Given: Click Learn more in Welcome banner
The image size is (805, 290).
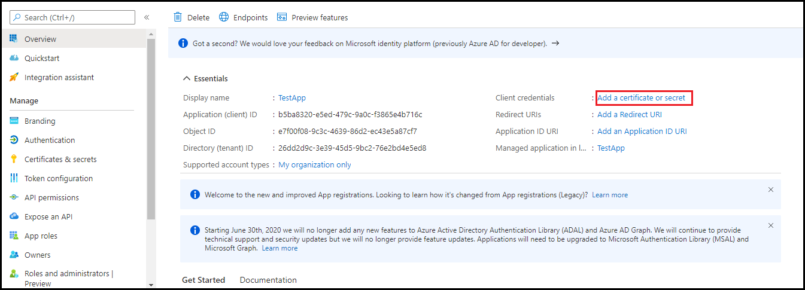Looking at the screenshot, I should pos(610,194).
